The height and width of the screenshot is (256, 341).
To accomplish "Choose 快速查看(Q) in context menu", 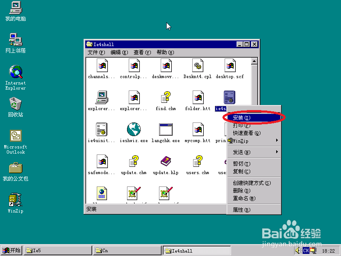I will (254, 133).
